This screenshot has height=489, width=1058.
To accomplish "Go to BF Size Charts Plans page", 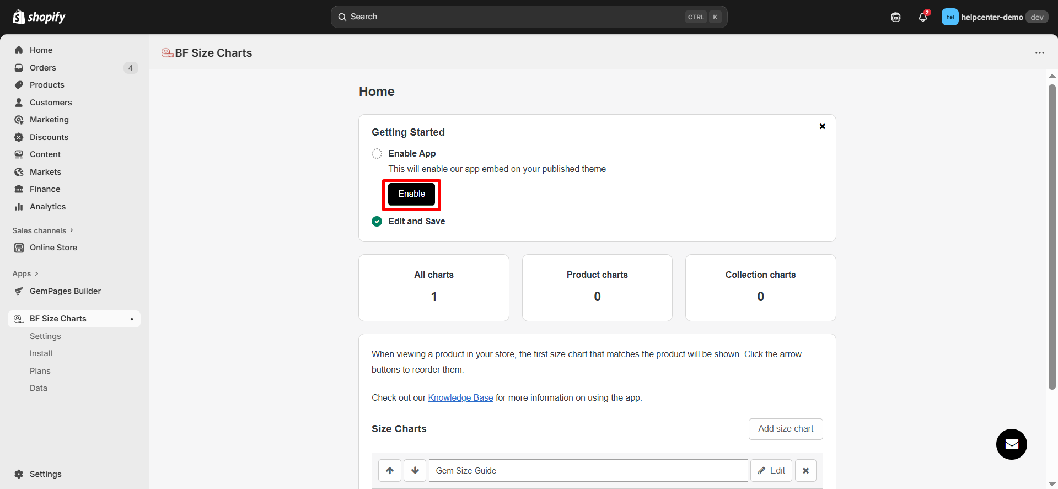I will tap(40, 371).
